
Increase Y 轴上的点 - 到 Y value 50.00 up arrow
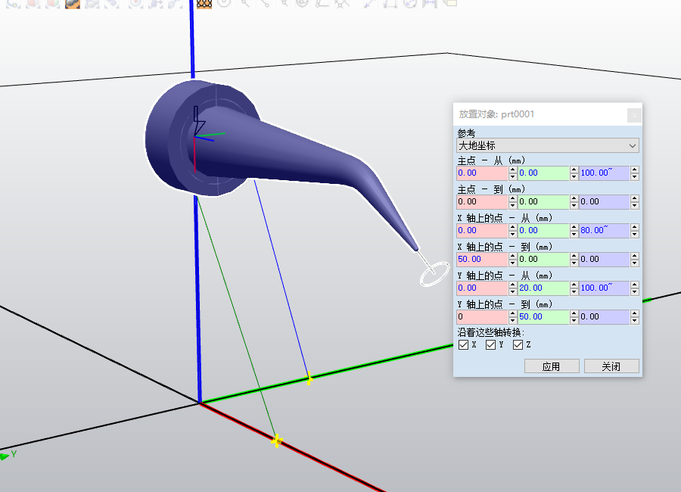coord(574,313)
